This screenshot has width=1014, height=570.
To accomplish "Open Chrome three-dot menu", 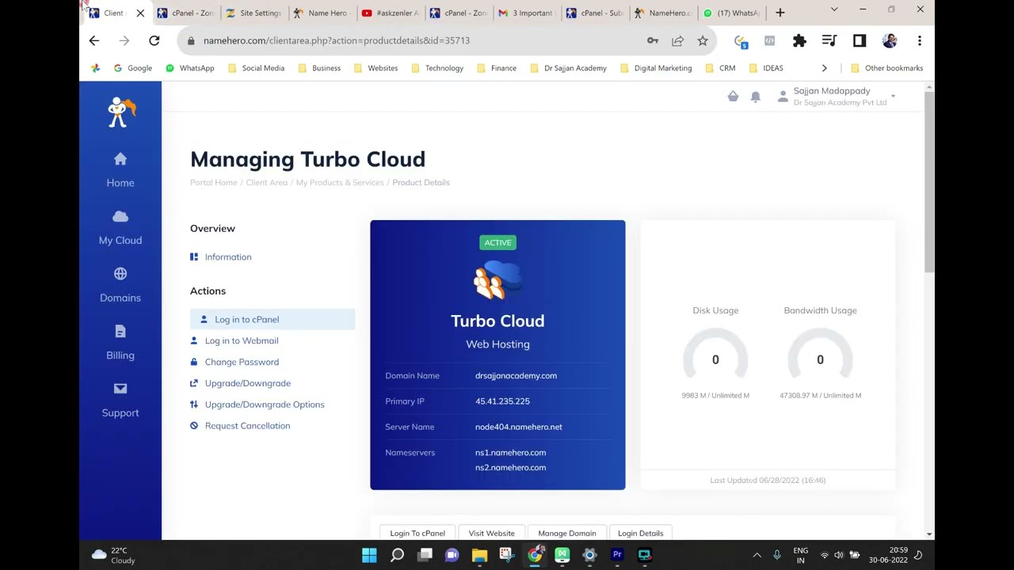I will pos(919,40).
